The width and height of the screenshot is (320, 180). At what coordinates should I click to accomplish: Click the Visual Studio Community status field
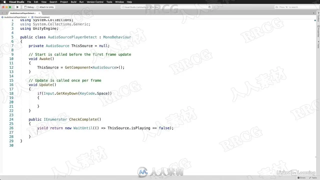(x=166, y=7)
